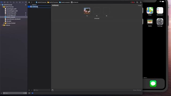Open the Report navigator tab

click(x=26, y=2)
